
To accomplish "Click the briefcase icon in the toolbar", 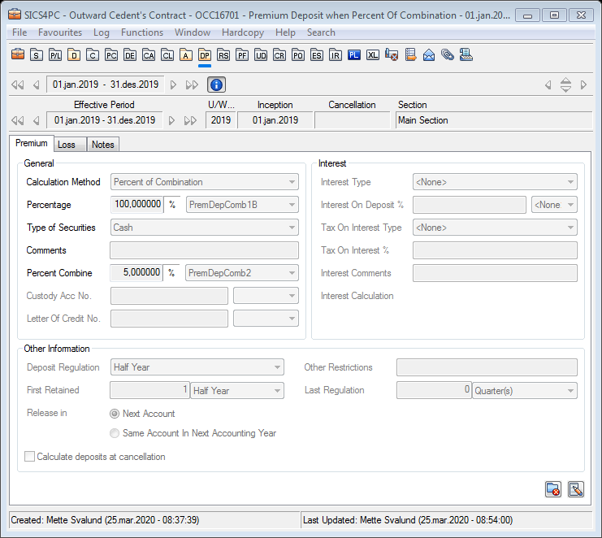I will [x=18, y=55].
